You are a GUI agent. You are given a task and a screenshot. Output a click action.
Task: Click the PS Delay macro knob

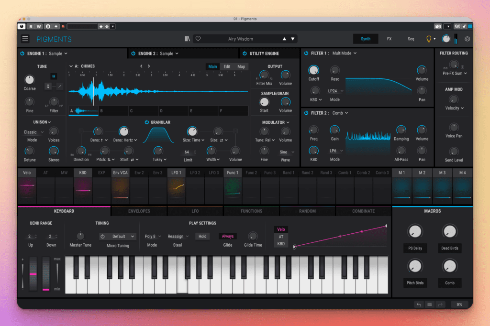(x=415, y=231)
